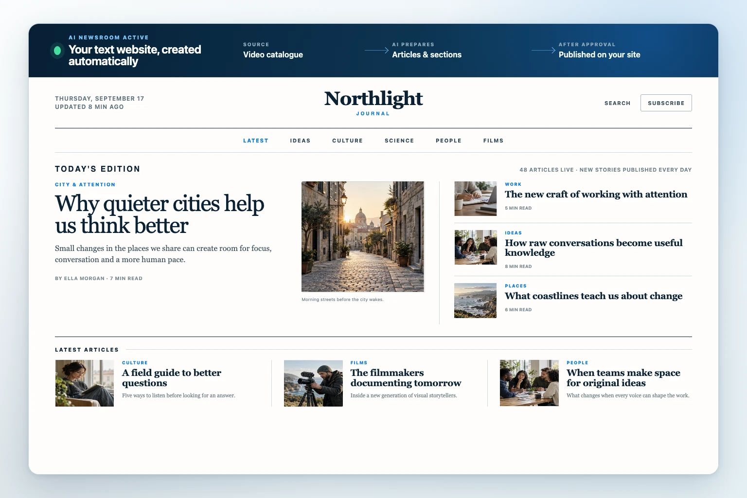747x498 pixels.
Task: Open 'How raw conversations become useful knowledge'
Action: coord(593,248)
